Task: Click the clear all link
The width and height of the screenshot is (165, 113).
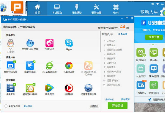Action: click(109, 99)
